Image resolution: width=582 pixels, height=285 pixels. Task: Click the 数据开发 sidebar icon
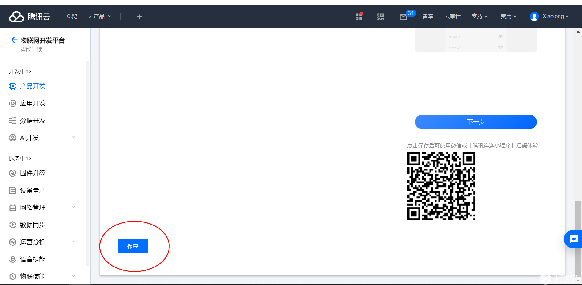pyautogui.click(x=12, y=121)
